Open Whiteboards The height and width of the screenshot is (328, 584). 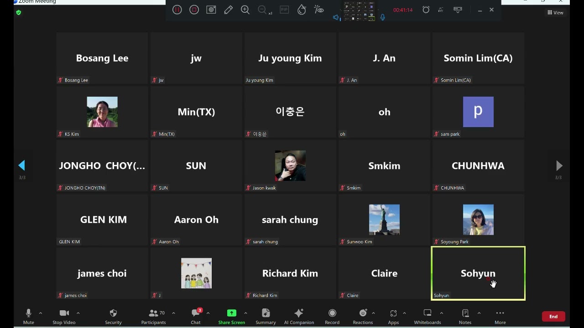click(428, 316)
